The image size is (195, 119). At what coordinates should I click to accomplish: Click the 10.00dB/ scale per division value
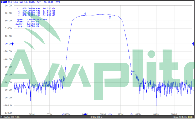coord(30,2)
